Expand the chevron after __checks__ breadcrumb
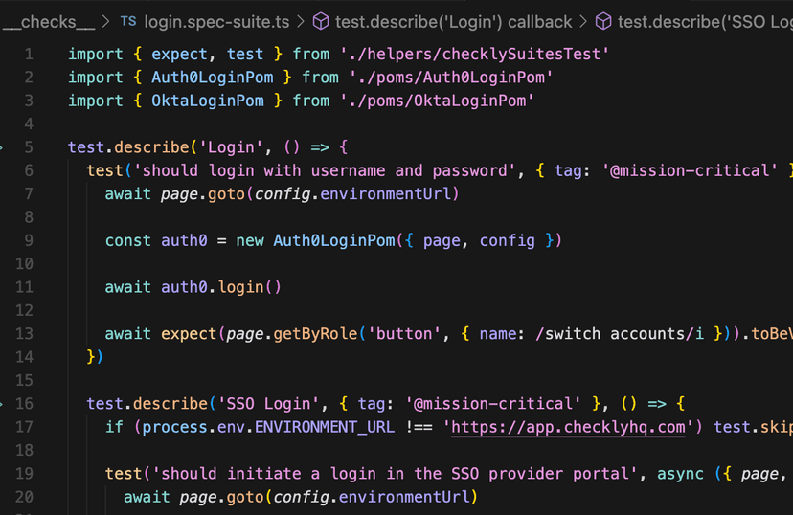 (103, 21)
